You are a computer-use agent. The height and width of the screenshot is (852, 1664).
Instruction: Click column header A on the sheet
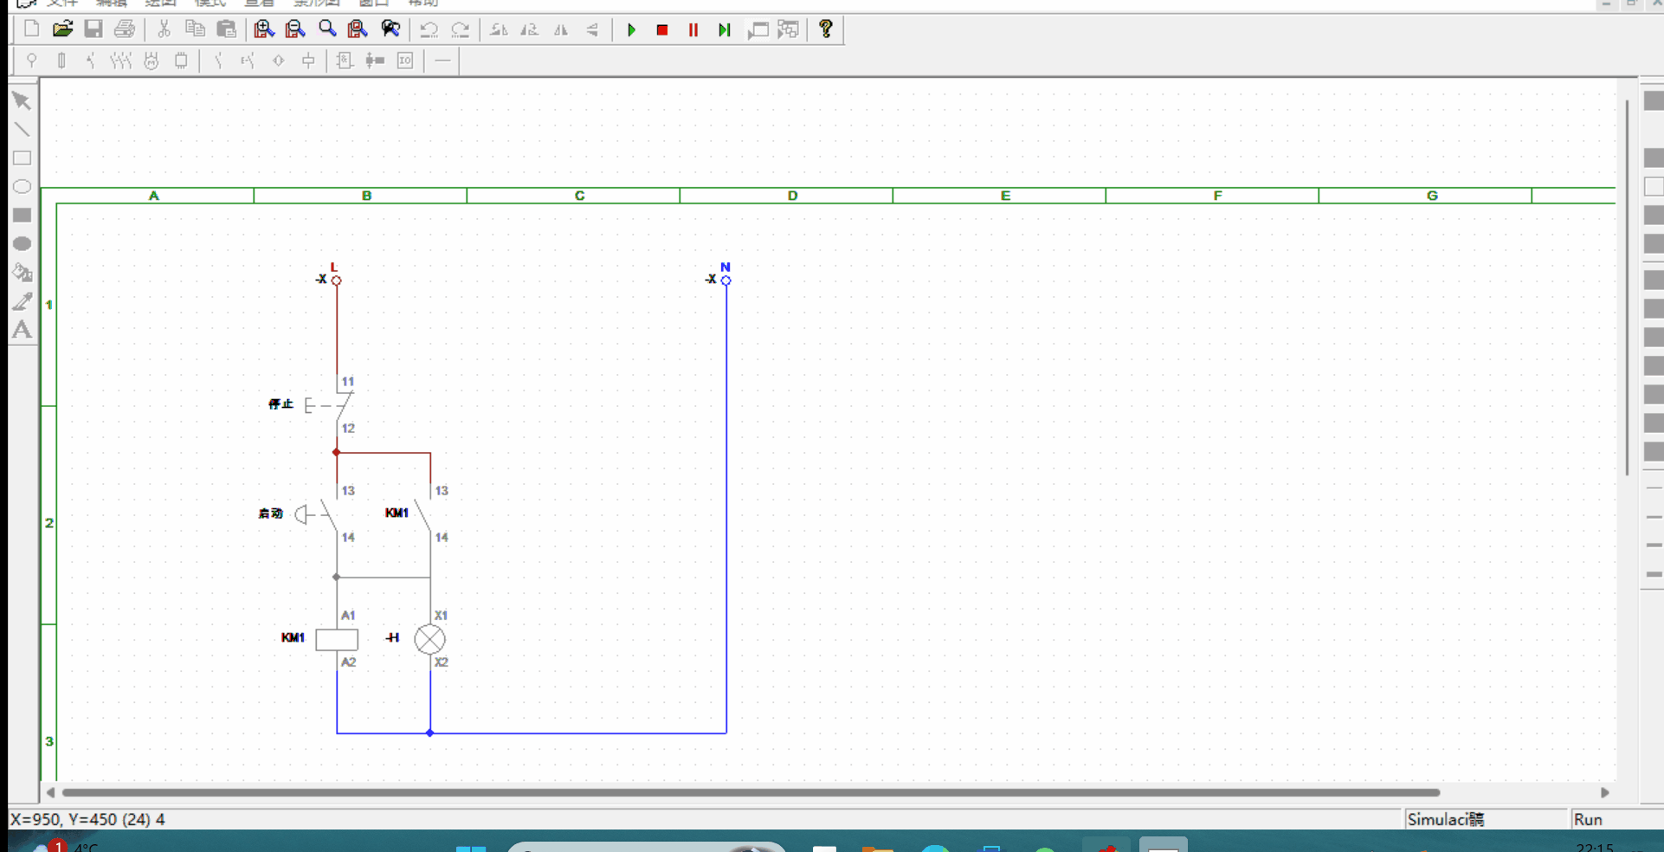(x=154, y=196)
